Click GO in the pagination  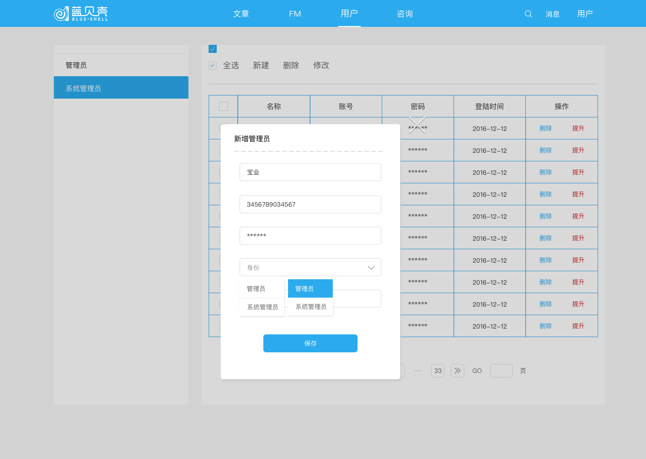click(x=477, y=371)
